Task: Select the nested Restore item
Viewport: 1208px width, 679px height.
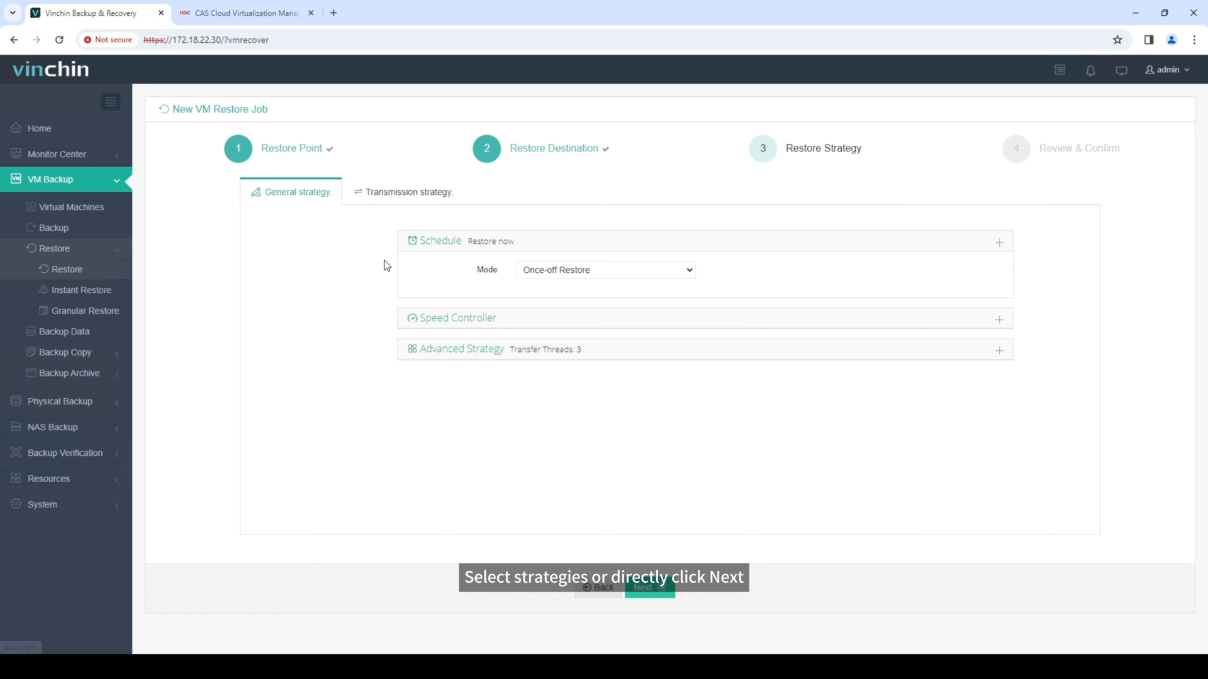Action: 67,269
